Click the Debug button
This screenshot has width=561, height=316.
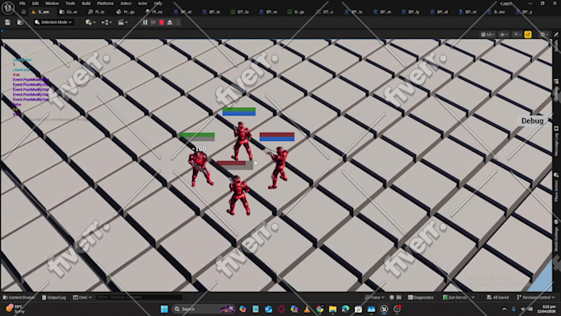532,121
